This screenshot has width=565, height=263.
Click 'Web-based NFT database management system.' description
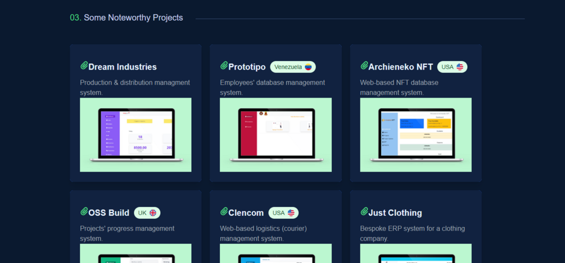[399, 87]
